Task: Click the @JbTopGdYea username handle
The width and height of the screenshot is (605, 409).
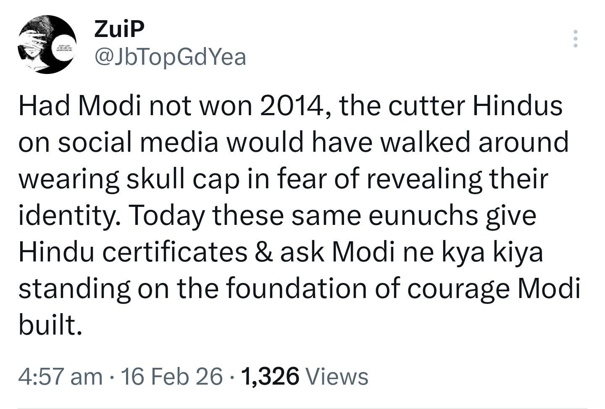Action: point(170,57)
